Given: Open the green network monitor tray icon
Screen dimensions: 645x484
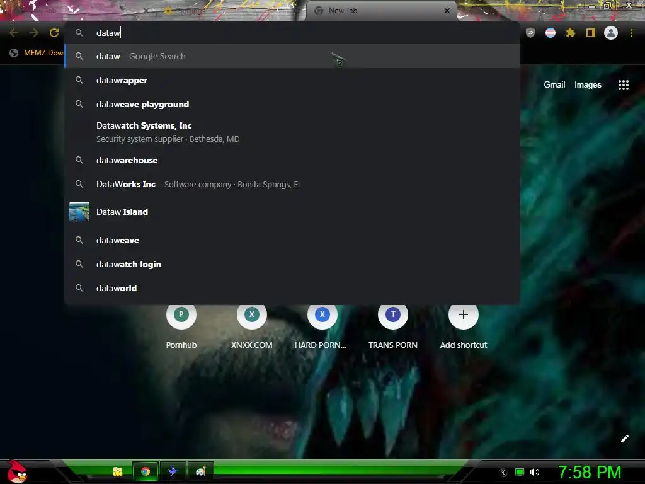Looking at the screenshot, I should (520, 472).
